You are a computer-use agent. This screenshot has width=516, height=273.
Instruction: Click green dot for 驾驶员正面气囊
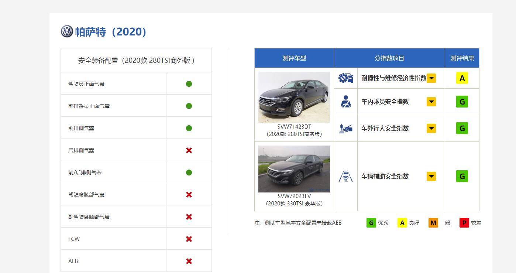pos(189,84)
